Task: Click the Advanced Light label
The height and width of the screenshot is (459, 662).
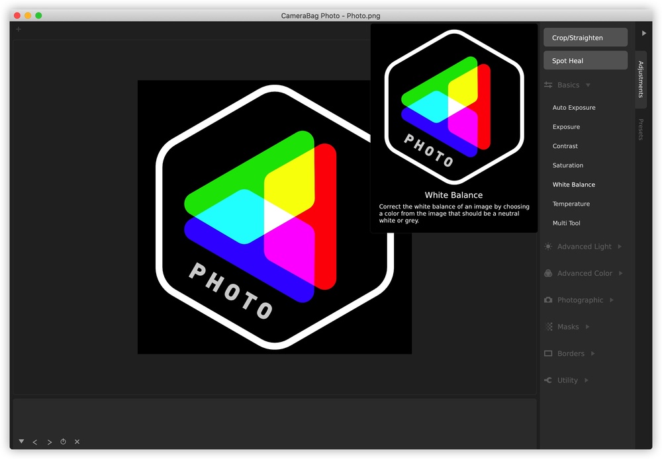Action: (x=585, y=247)
